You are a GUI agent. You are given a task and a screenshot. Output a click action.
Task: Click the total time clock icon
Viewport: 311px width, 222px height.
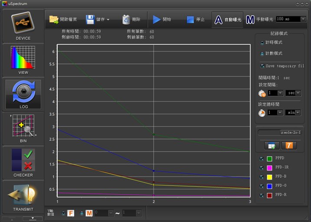[262, 113]
